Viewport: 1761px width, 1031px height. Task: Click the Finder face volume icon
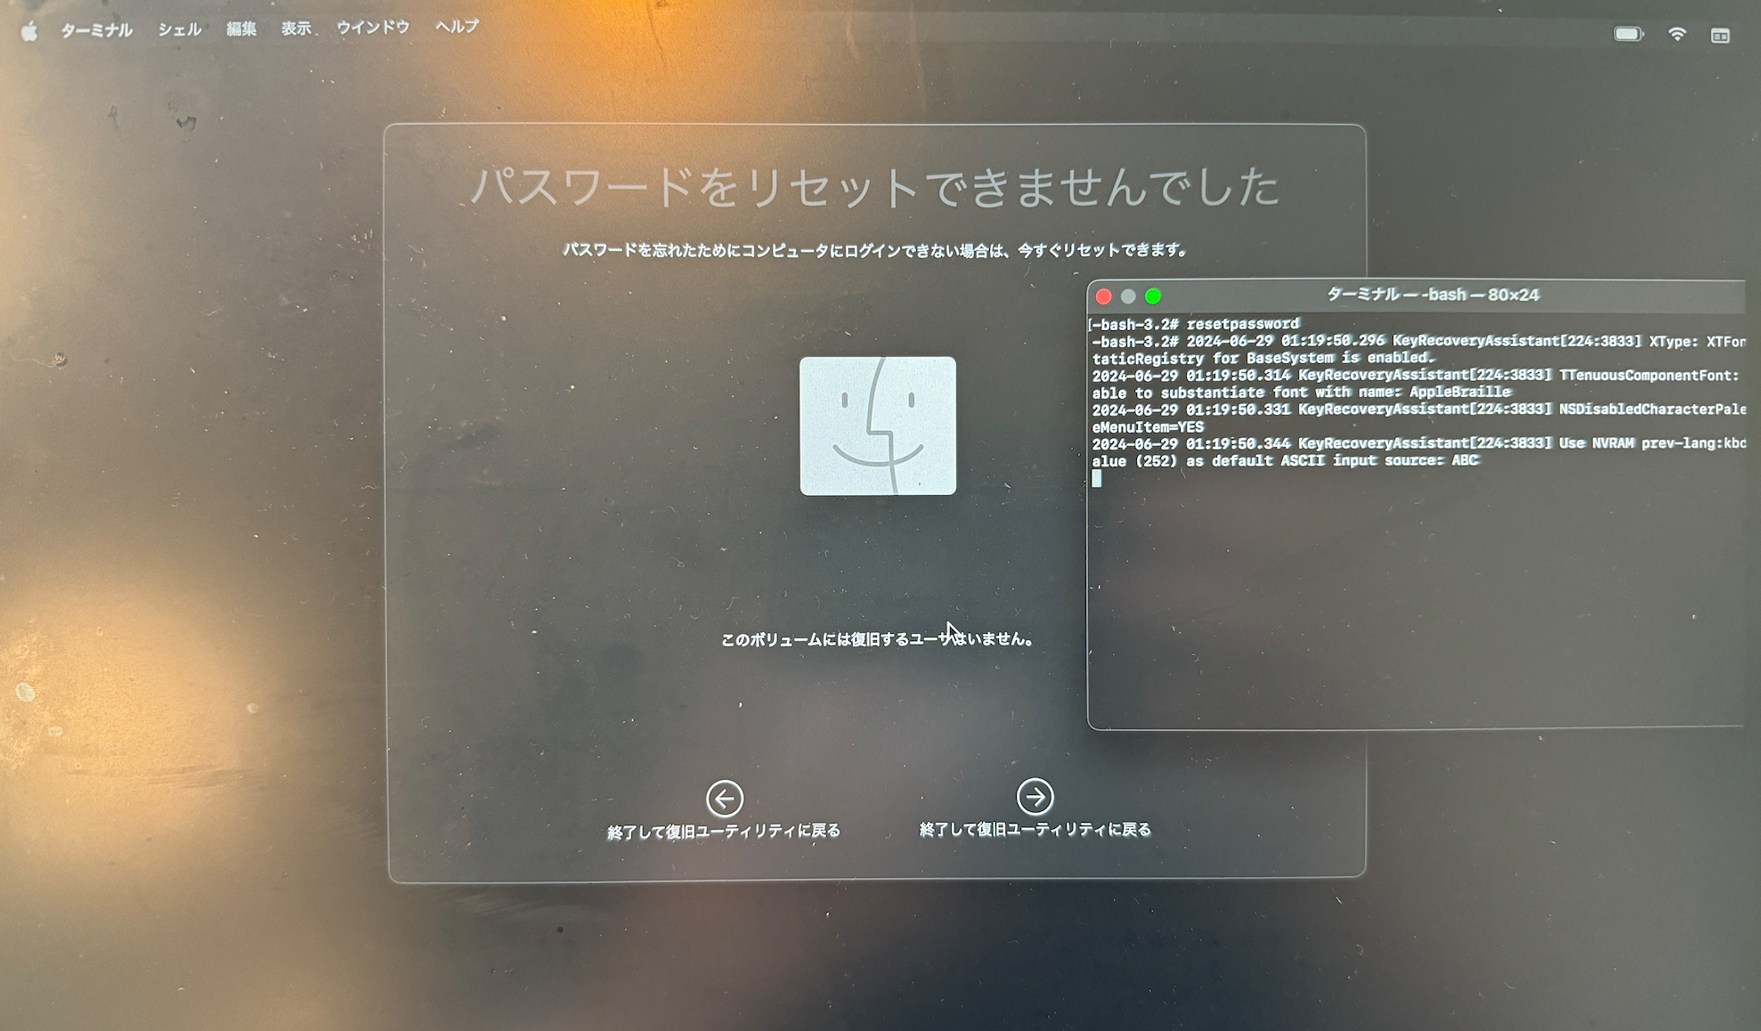(878, 426)
